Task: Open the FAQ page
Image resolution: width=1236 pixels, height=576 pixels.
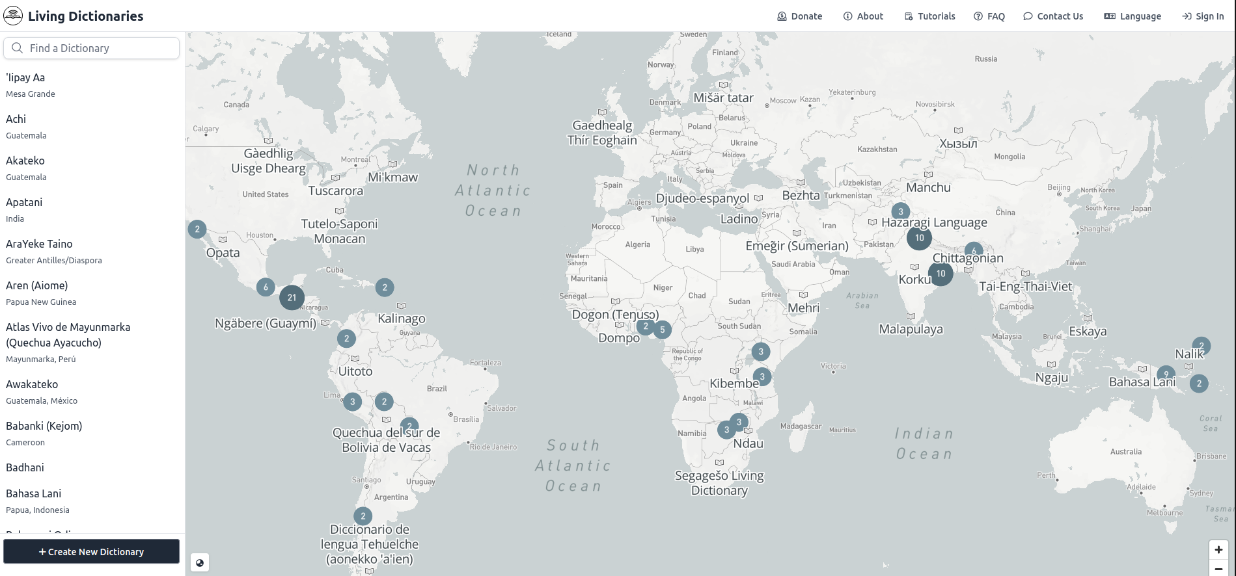Action: [989, 16]
